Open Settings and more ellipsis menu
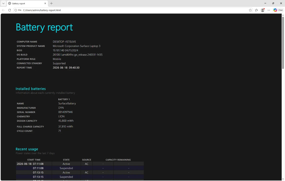Screen dimensions: 285x181 pyautogui.click(x=269, y=10)
